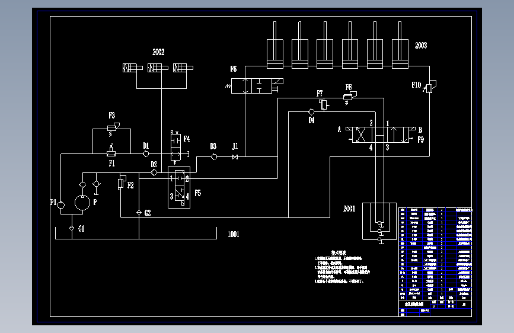This screenshot has height=333, width=514.
Task: Select the D4 check valve circle
Action: click(311, 112)
